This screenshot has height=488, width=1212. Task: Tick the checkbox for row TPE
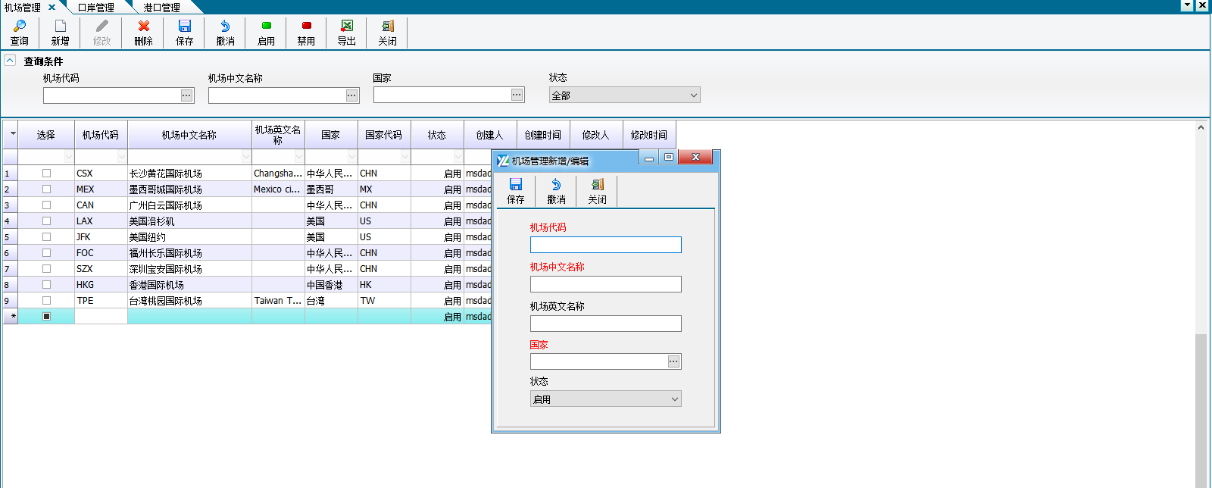point(46,301)
